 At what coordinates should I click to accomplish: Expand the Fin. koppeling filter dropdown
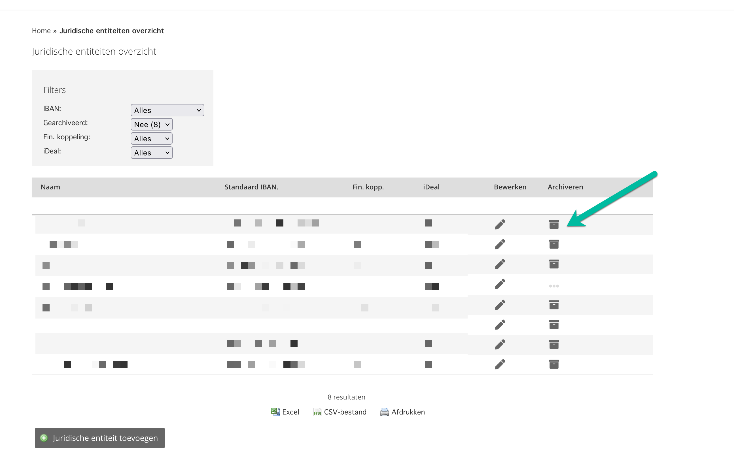click(x=151, y=138)
